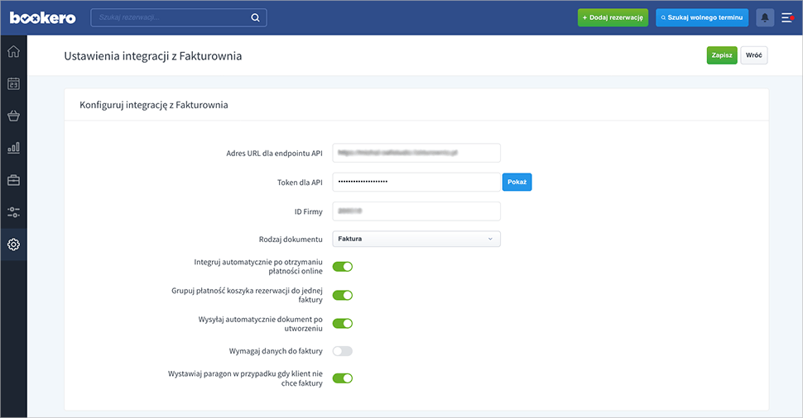803x418 pixels.
Task: Open the briefcase sidebar icon
Action: (x=14, y=180)
